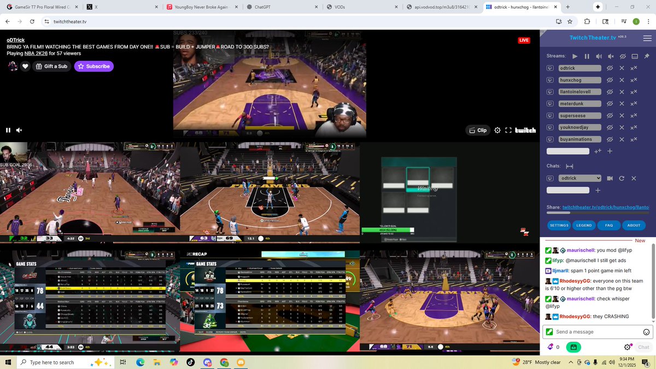Click the Chat send button
This screenshot has width=656, height=369.
643,347
